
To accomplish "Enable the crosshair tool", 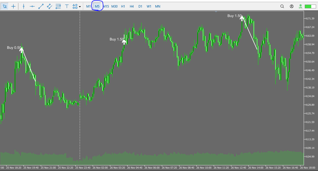I will (x=13, y=6).
